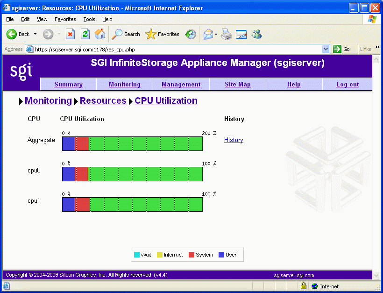Click the Edit page icon
Screen dimensions: 383x293
tap(241, 35)
